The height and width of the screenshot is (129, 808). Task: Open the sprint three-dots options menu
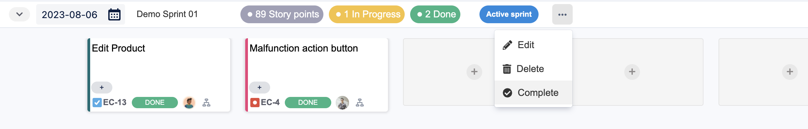[x=562, y=14]
